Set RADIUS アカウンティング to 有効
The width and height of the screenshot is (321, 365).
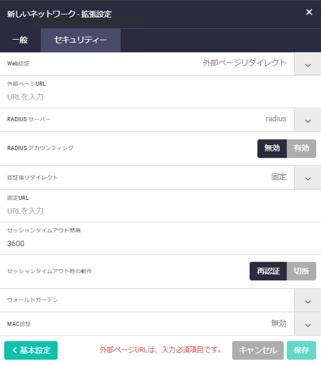coord(301,148)
